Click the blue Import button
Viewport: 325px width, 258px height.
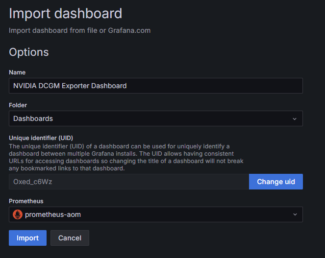27,238
